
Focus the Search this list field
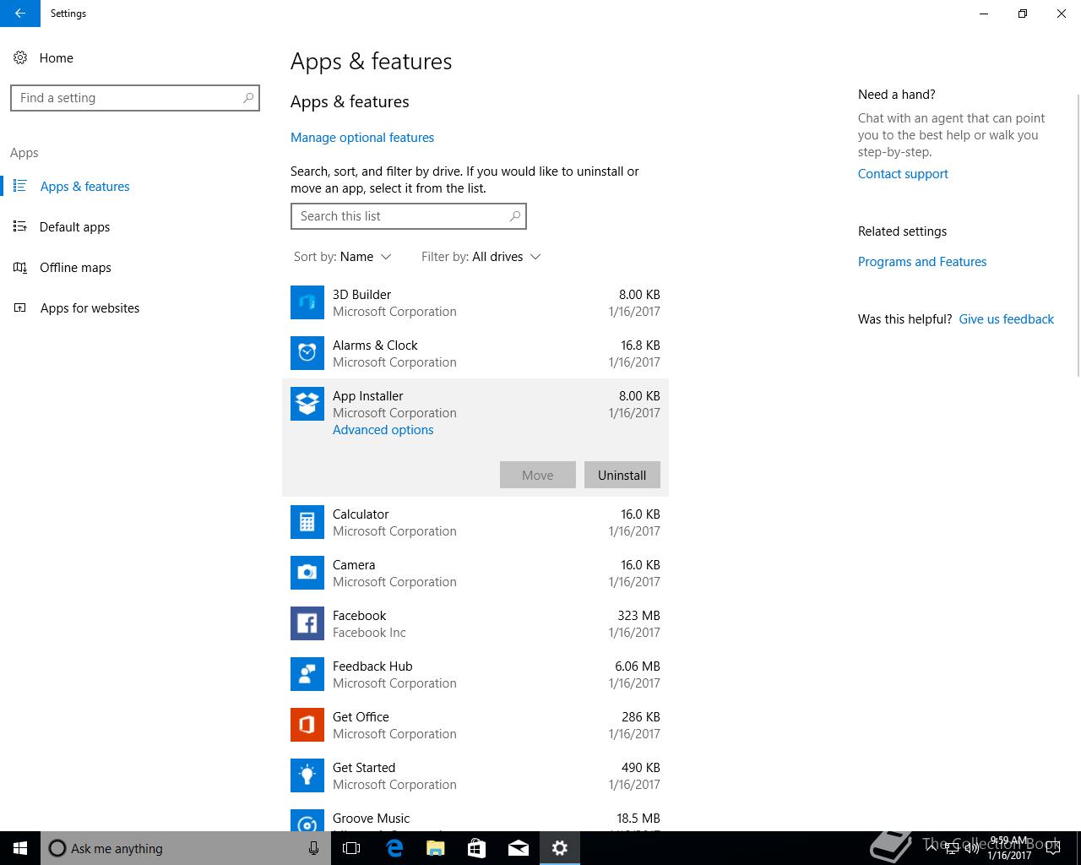[409, 216]
